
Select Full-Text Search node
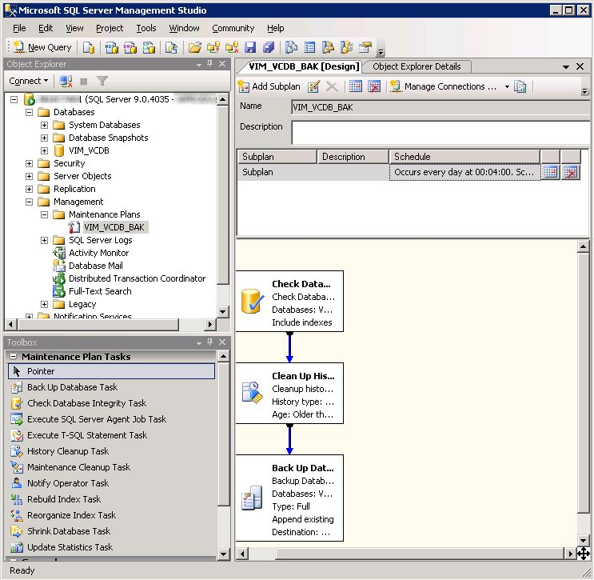[100, 291]
